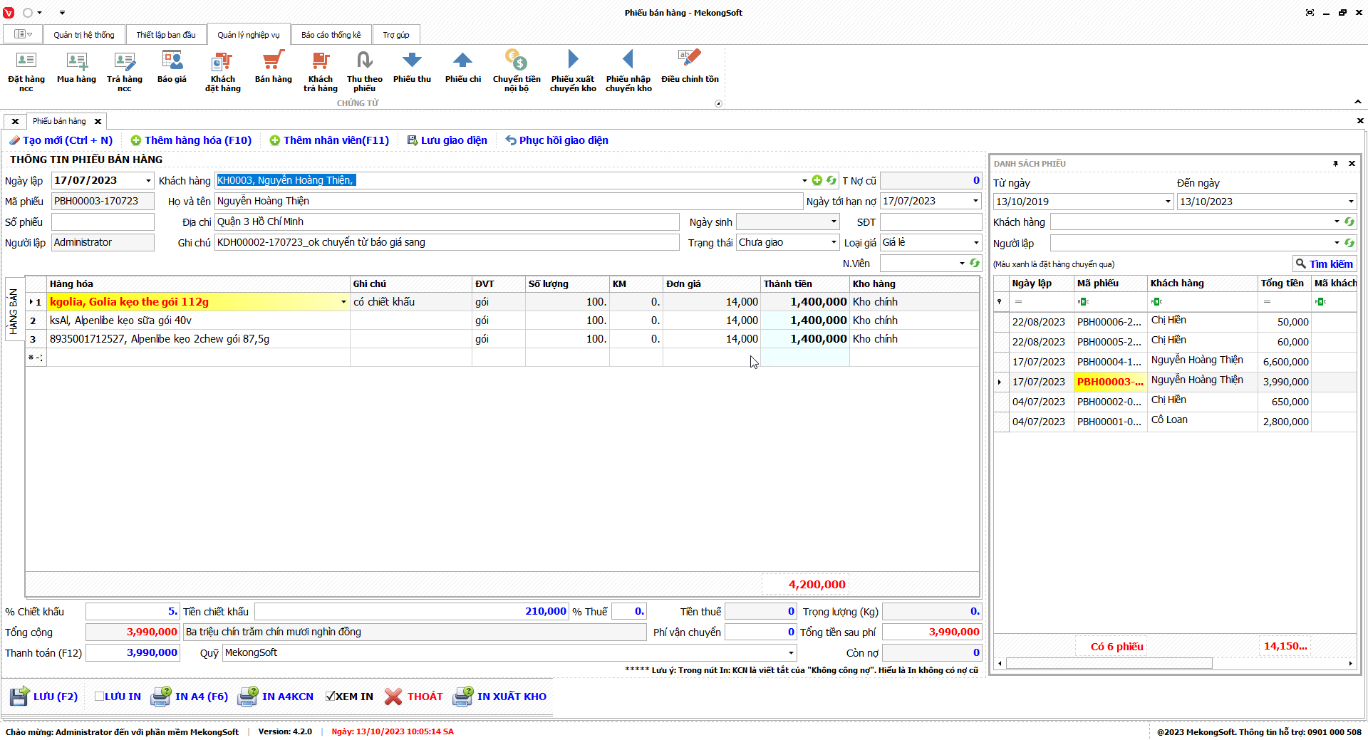This screenshot has width=1368, height=740.
Task: Enable the LƯU IN checkbox
Action: (x=100, y=697)
